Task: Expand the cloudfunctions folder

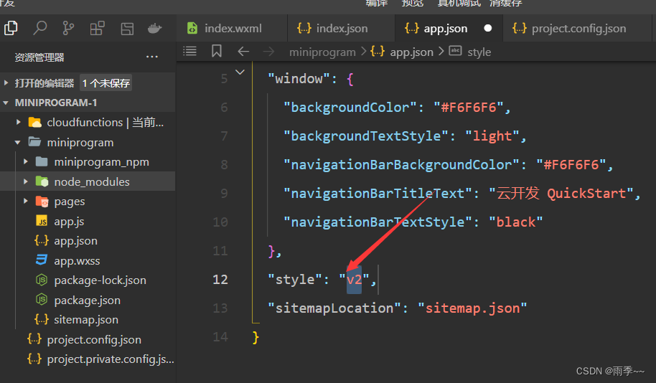Action: coord(19,122)
